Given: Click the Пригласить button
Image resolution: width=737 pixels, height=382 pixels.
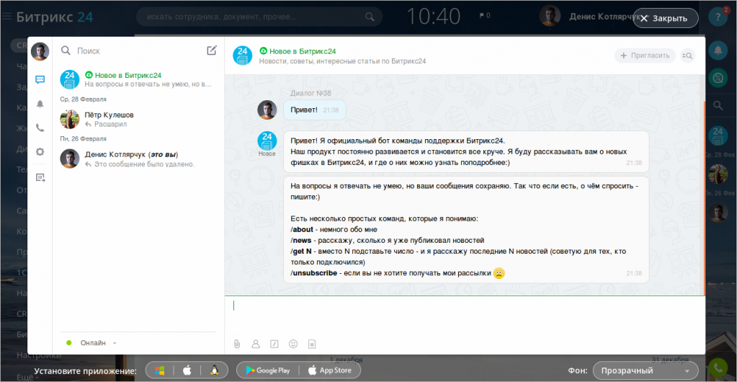Looking at the screenshot, I should [x=645, y=55].
